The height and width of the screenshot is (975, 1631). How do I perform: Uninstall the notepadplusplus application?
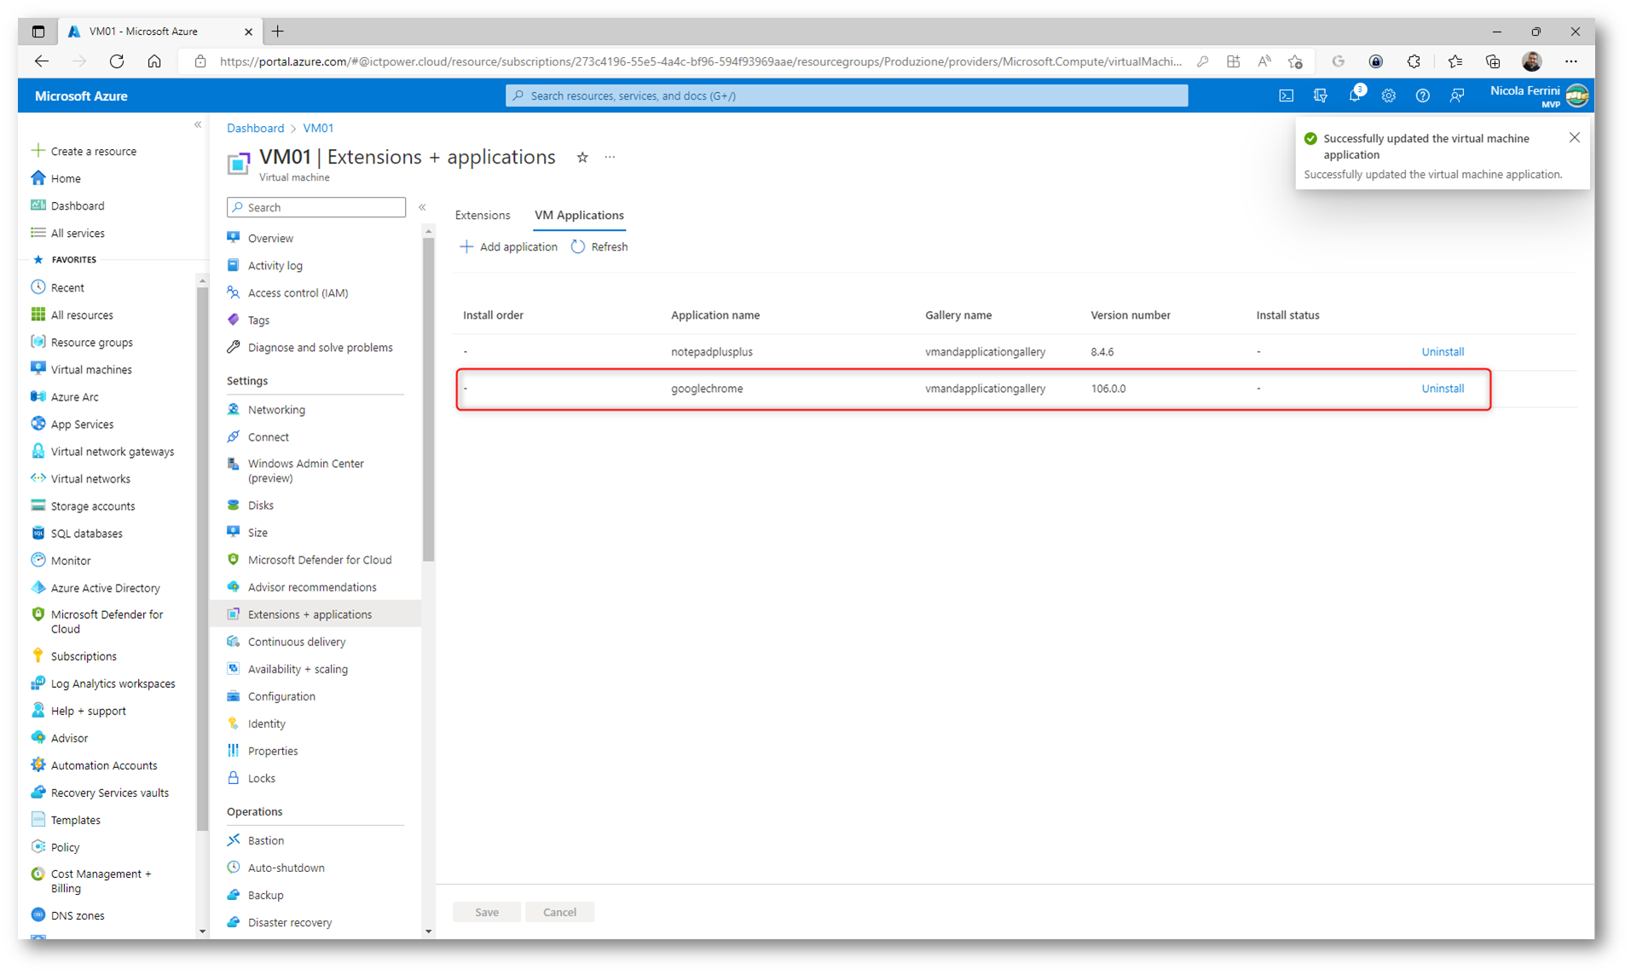tap(1443, 352)
